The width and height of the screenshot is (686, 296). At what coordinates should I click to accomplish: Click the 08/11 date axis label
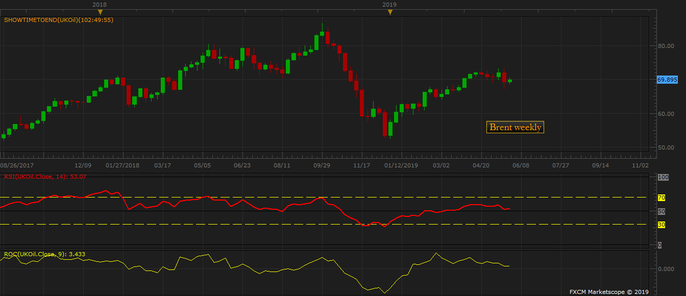(x=282, y=165)
